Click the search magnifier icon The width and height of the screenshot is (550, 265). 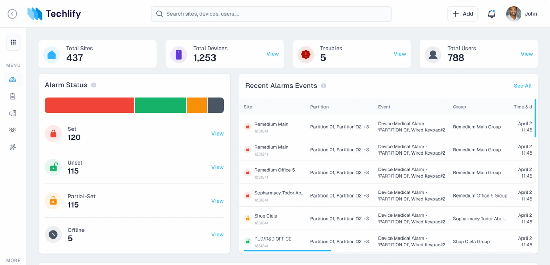(x=159, y=14)
